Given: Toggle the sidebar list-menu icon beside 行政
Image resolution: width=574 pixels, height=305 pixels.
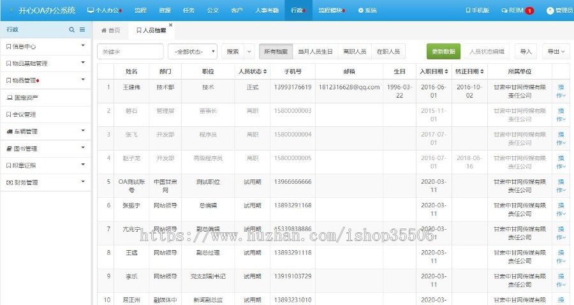Looking at the screenshot, I should tap(82, 29).
